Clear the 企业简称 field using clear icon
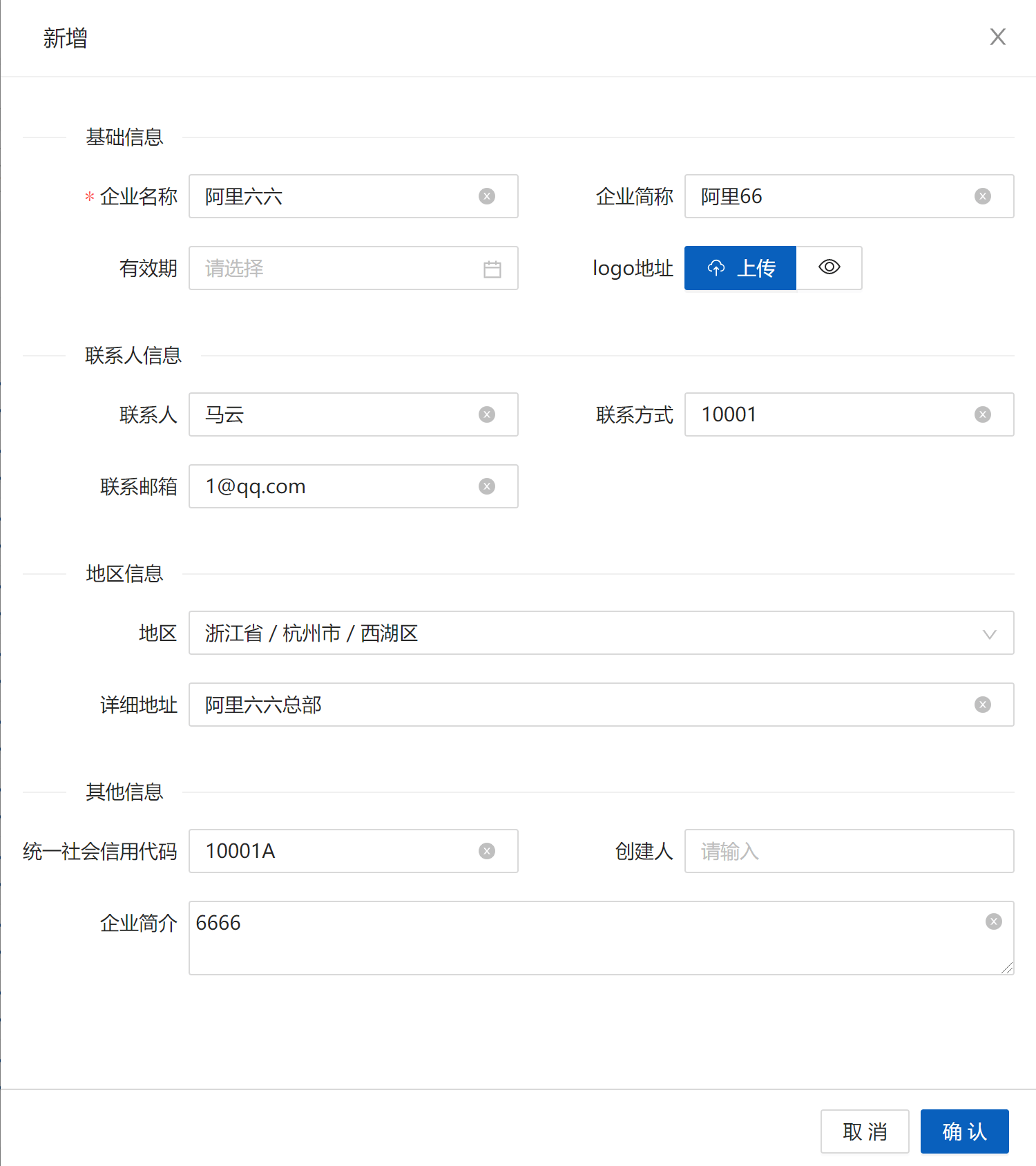Image resolution: width=1036 pixels, height=1166 pixels. tap(983, 196)
